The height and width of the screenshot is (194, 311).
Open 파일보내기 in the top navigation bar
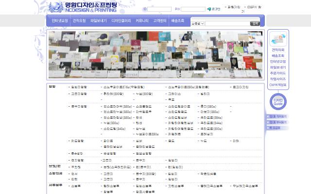[99, 20]
